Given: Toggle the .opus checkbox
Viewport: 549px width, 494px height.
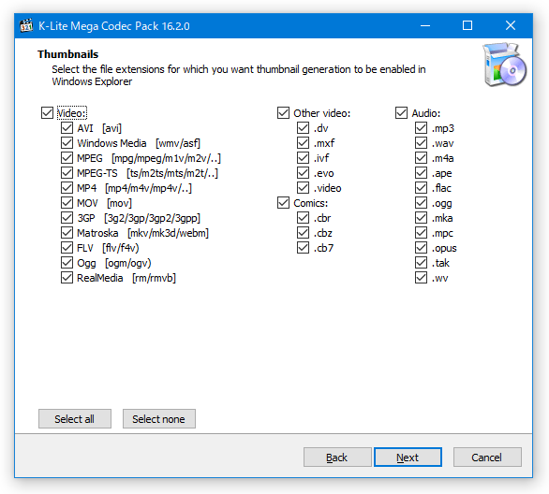Looking at the screenshot, I should point(422,248).
